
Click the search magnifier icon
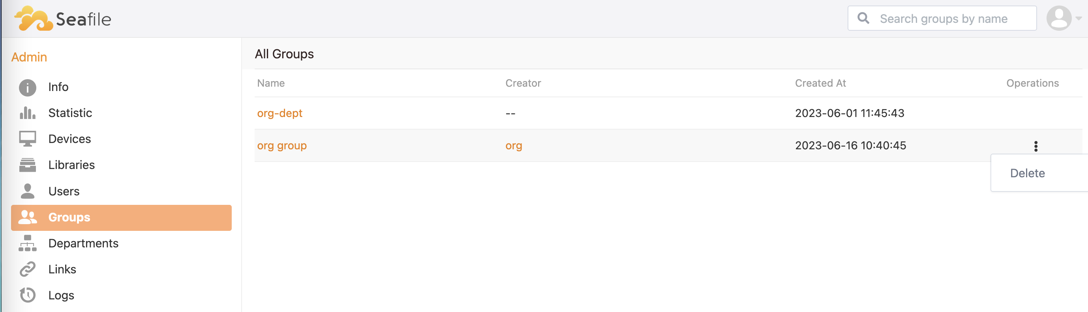(x=863, y=18)
